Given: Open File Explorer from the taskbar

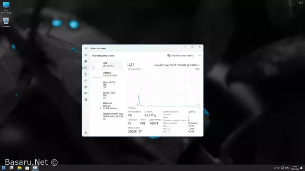Looking at the screenshot, I should point(20,168).
